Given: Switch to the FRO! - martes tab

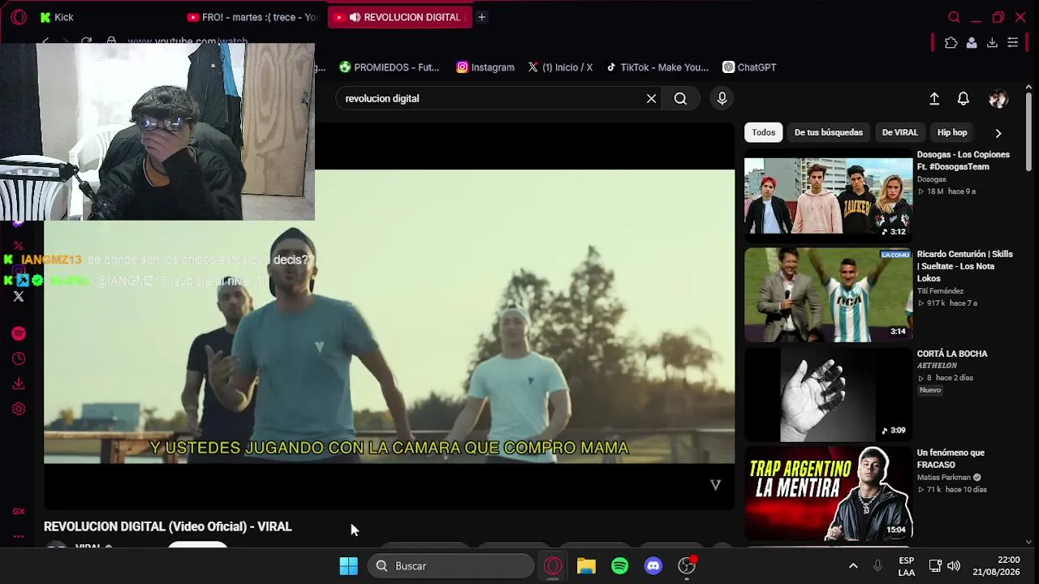Looking at the screenshot, I should 252,17.
